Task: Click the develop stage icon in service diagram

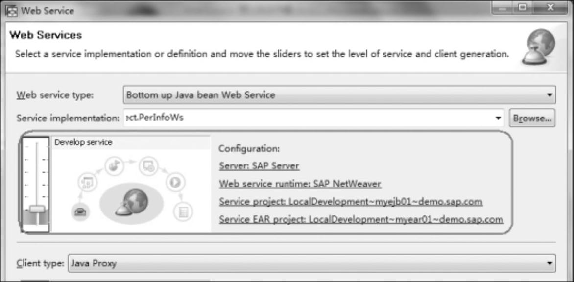Action: [x=80, y=212]
